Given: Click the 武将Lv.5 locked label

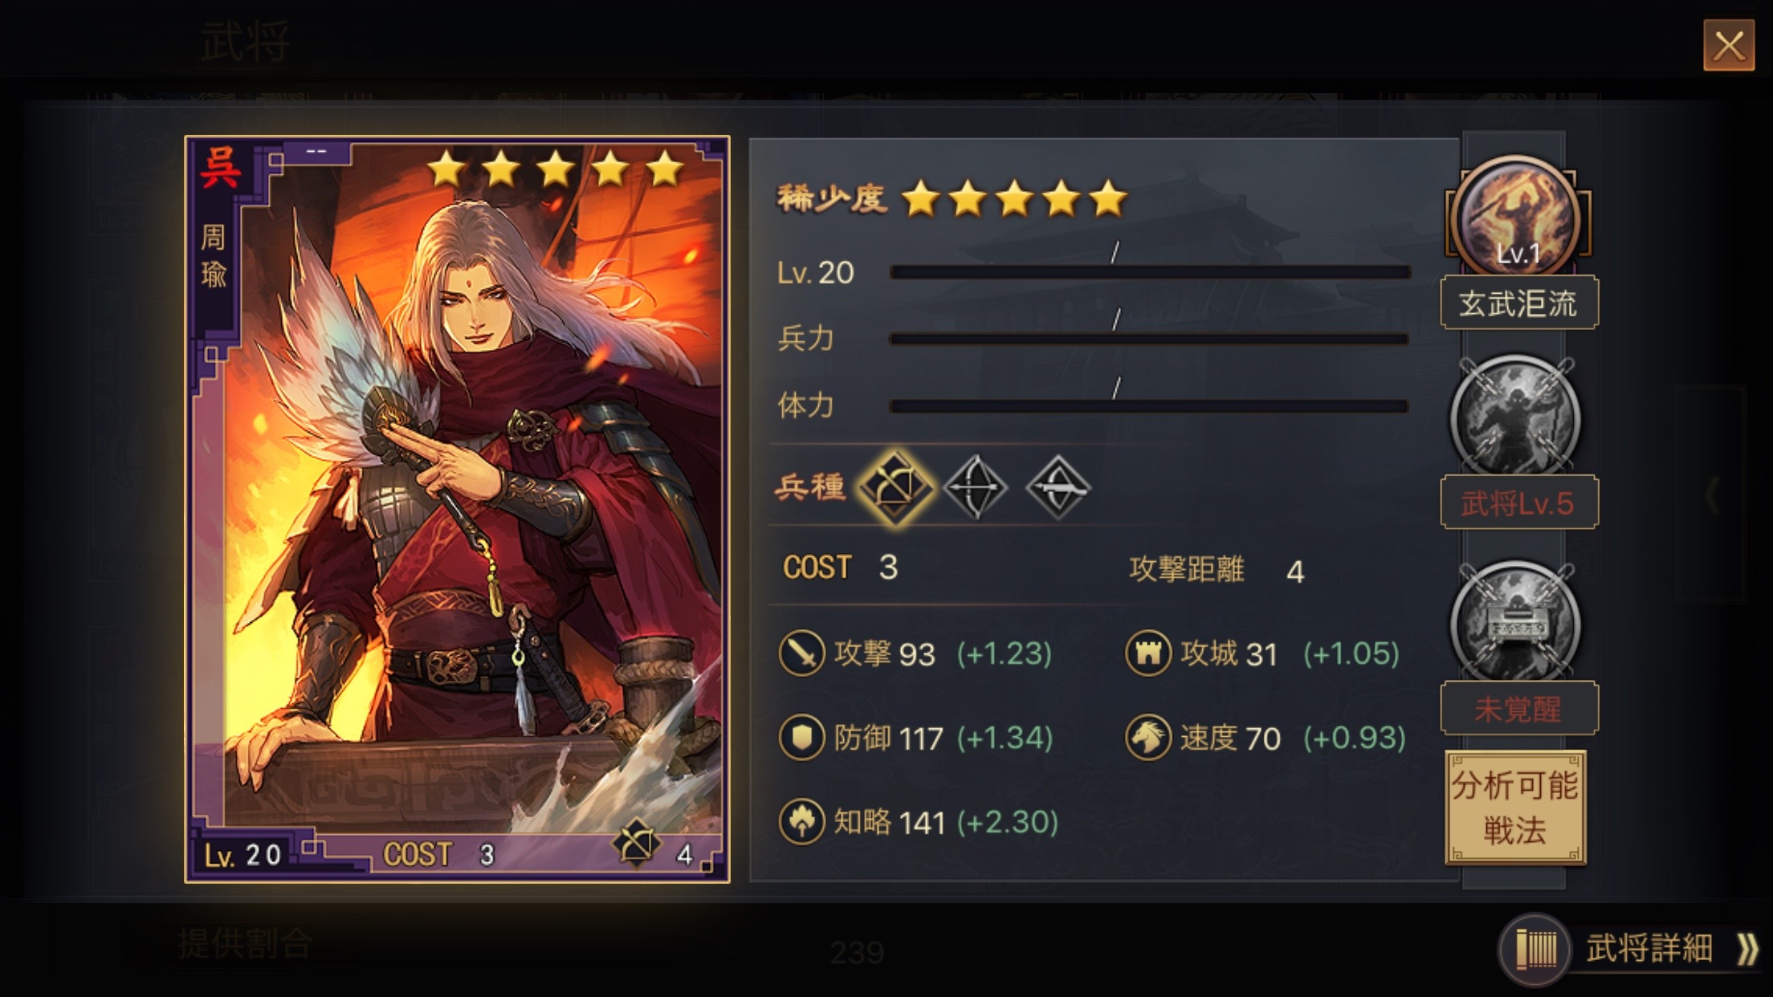Looking at the screenshot, I should pos(1519,503).
